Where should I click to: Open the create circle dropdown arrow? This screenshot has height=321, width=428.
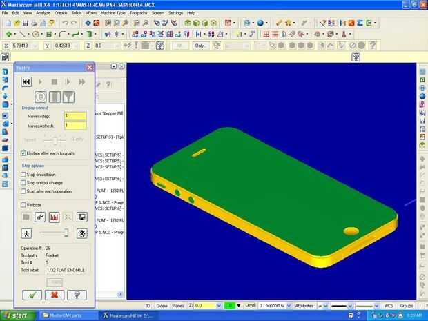tap(41, 35)
